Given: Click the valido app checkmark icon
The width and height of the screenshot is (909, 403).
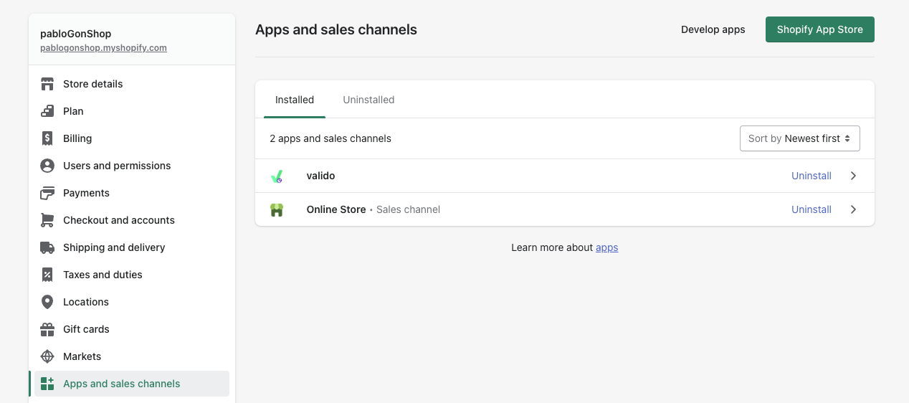Looking at the screenshot, I should coord(277,176).
